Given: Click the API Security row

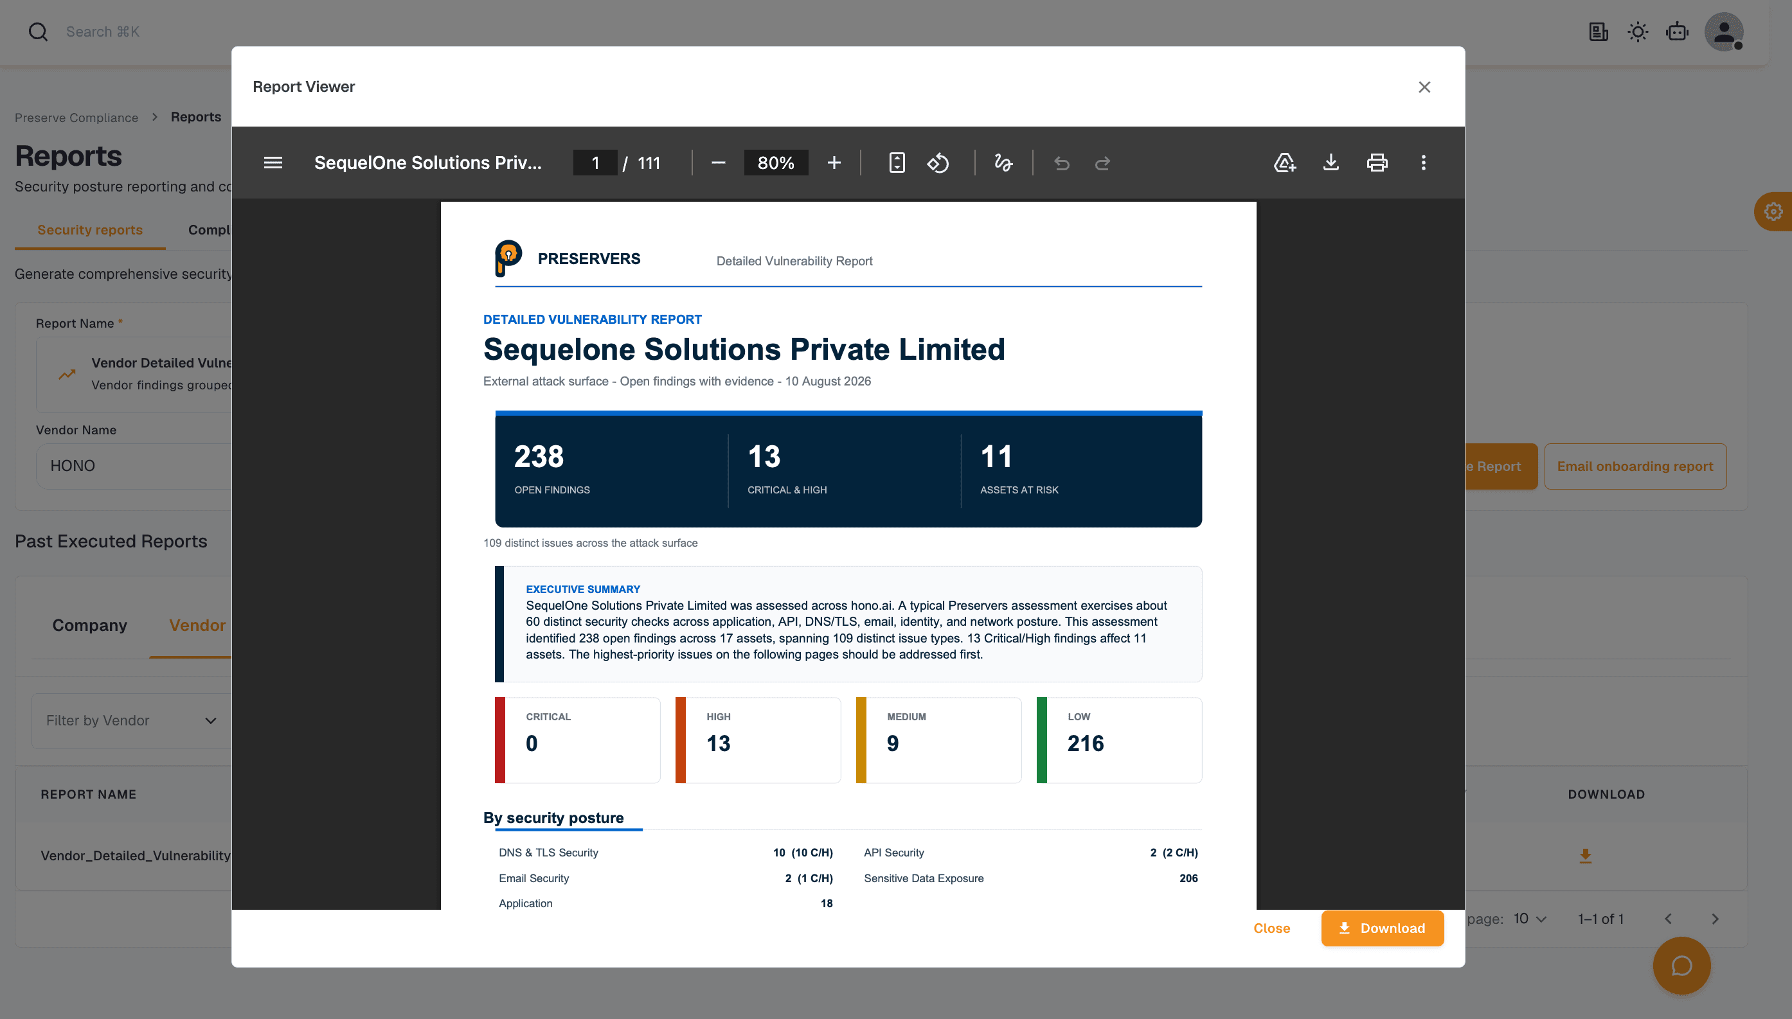Looking at the screenshot, I should [1030, 853].
